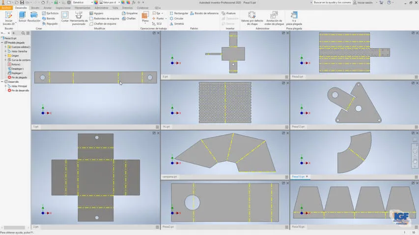Switch to the Herramientas ribbon tab
This screenshot has width=419, height=235.
point(83,8)
